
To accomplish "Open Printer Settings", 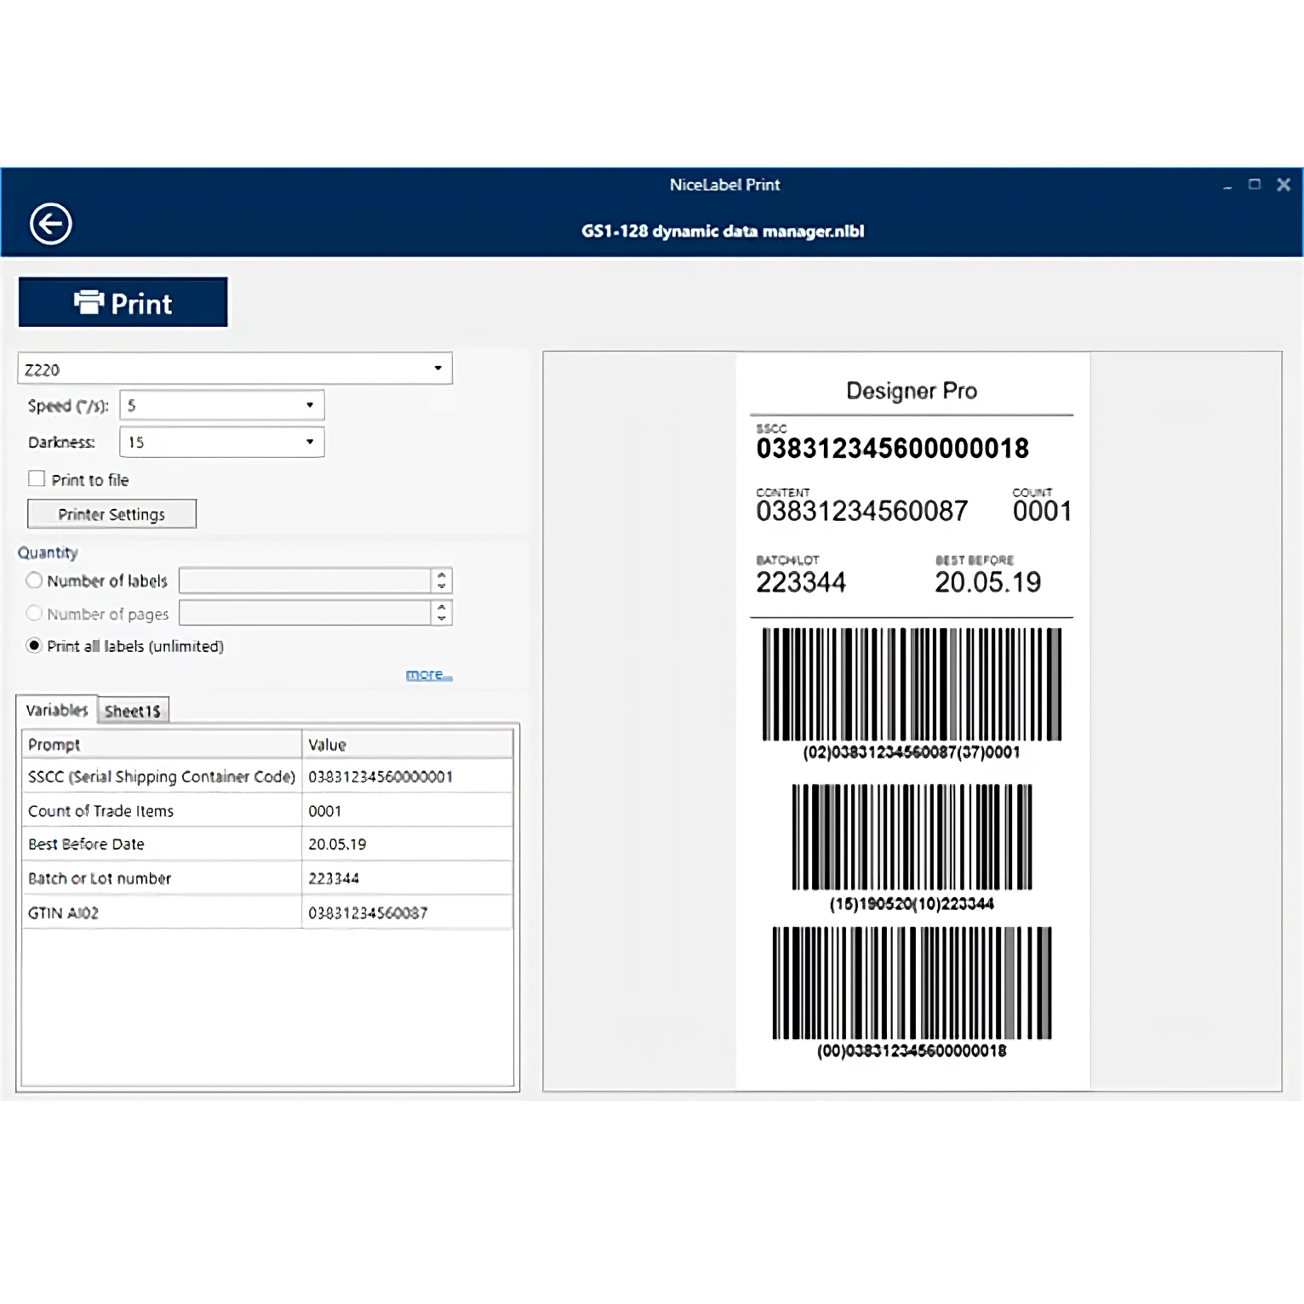I will click(x=112, y=514).
